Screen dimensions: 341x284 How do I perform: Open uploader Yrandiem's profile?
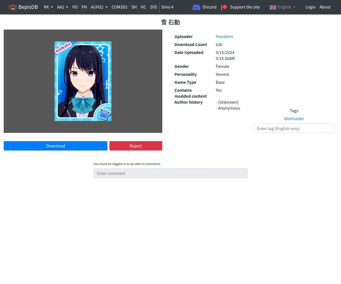224,37
